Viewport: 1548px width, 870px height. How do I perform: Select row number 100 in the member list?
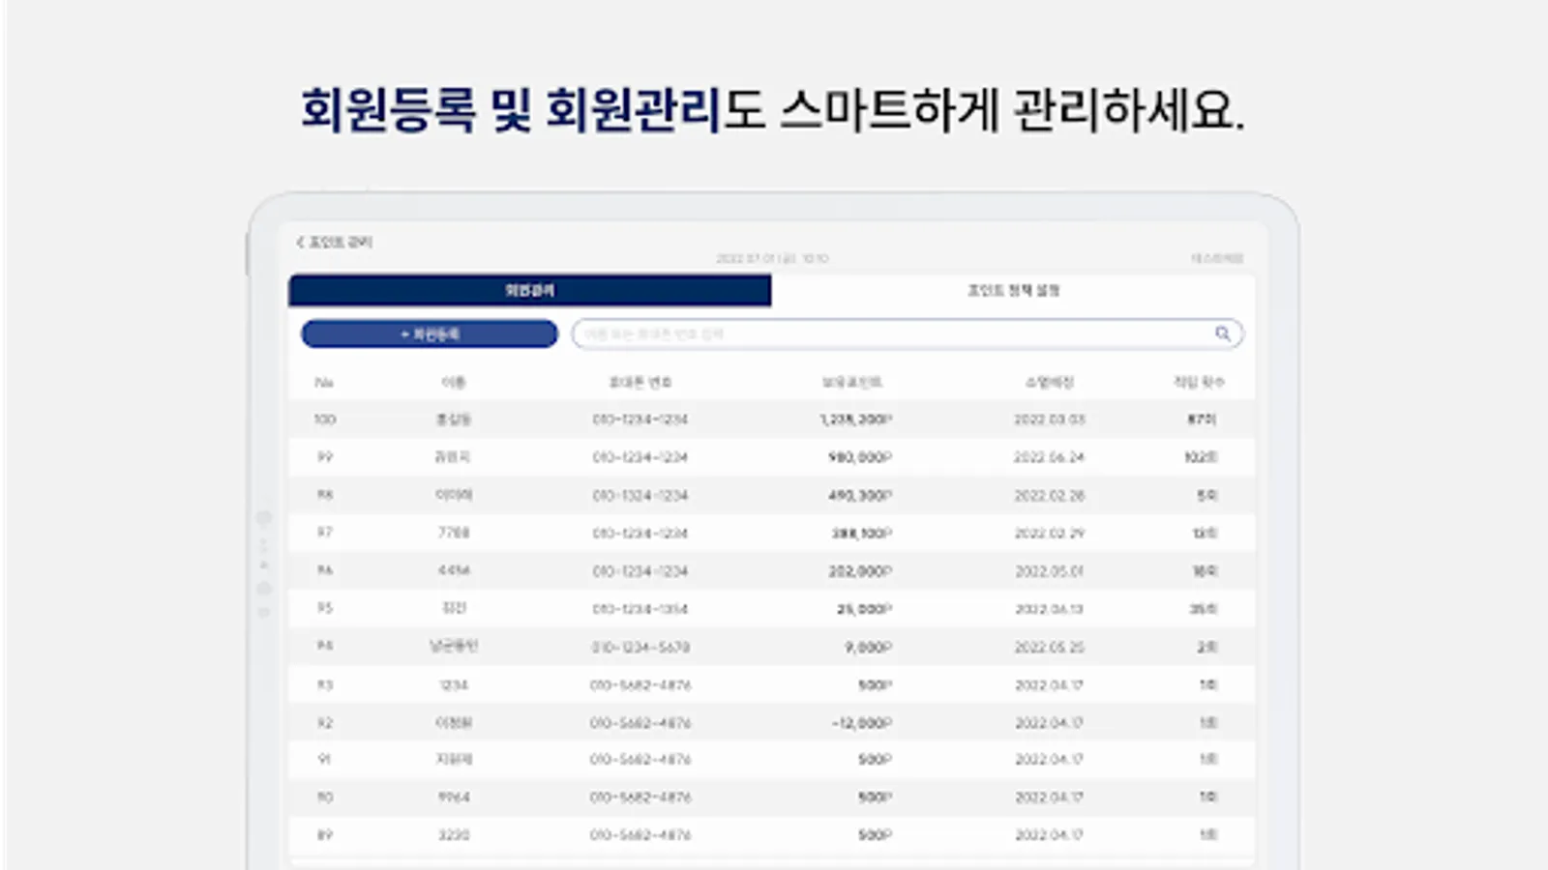tap(771, 420)
